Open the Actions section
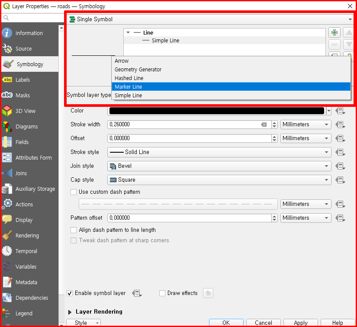The image size is (357, 327). tap(29, 204)
